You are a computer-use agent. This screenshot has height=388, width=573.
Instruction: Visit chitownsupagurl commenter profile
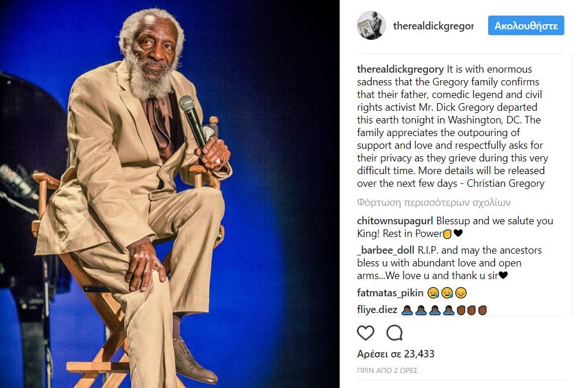pyautogui.click(x=395, y=221)
